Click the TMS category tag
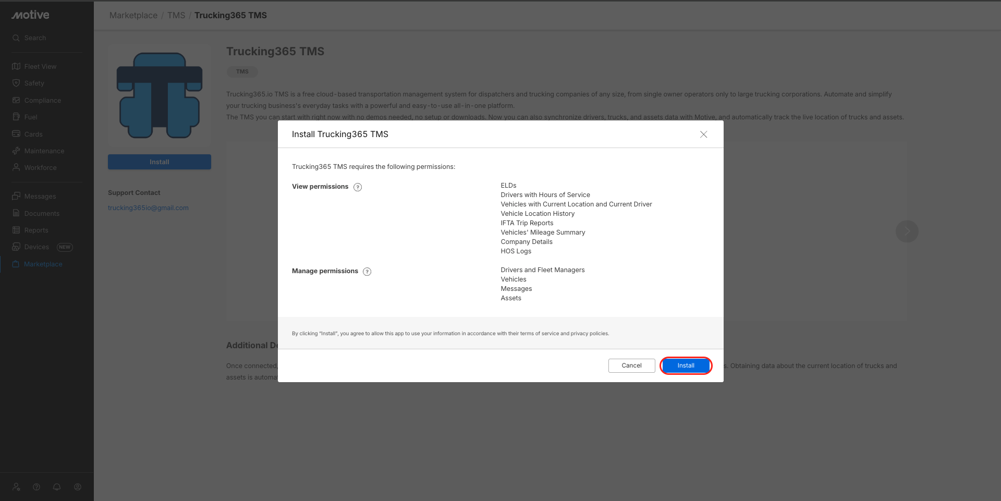Image resolution: width=1001 pixels, height=501 pixels. pos(242,71)
